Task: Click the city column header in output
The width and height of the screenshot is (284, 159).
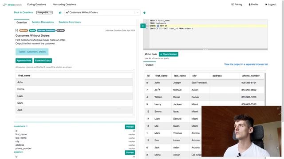Action: (x=194, y=76)
